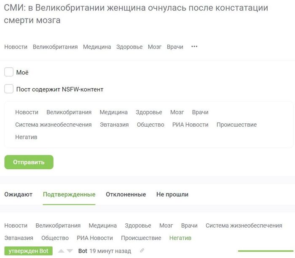Click the "Эвтаназия" tag in tag box
The width and height of the screenshot is (295, 258).
pyautogui.click(x=114, y=125)
